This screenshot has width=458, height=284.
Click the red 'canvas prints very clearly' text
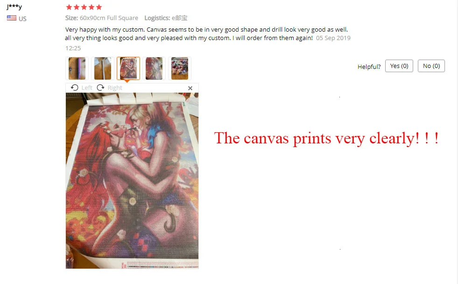[x=326, y=138]
